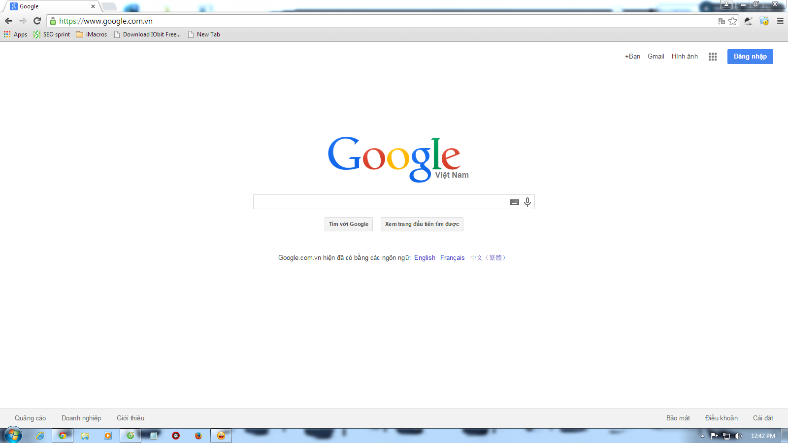The image size is (788, 443).
Task: Open Windows Explorer from the taskbar
Action: (x=85, y=436)
